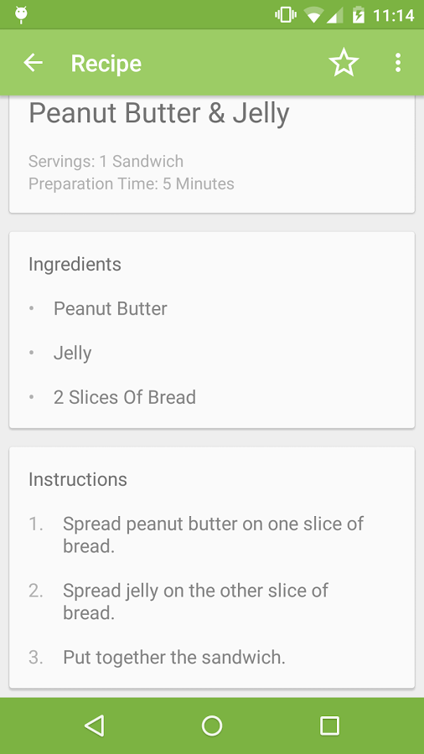Toggle the favorite star icon
This screenshot has width=424, height=754.
pos(344,63)
